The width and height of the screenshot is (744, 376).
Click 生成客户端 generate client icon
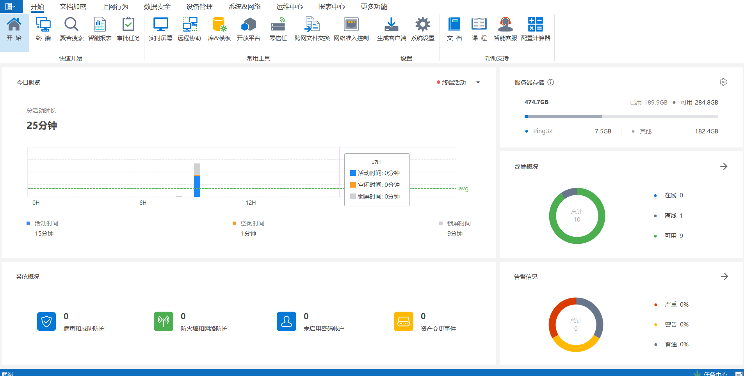point(391,29)
